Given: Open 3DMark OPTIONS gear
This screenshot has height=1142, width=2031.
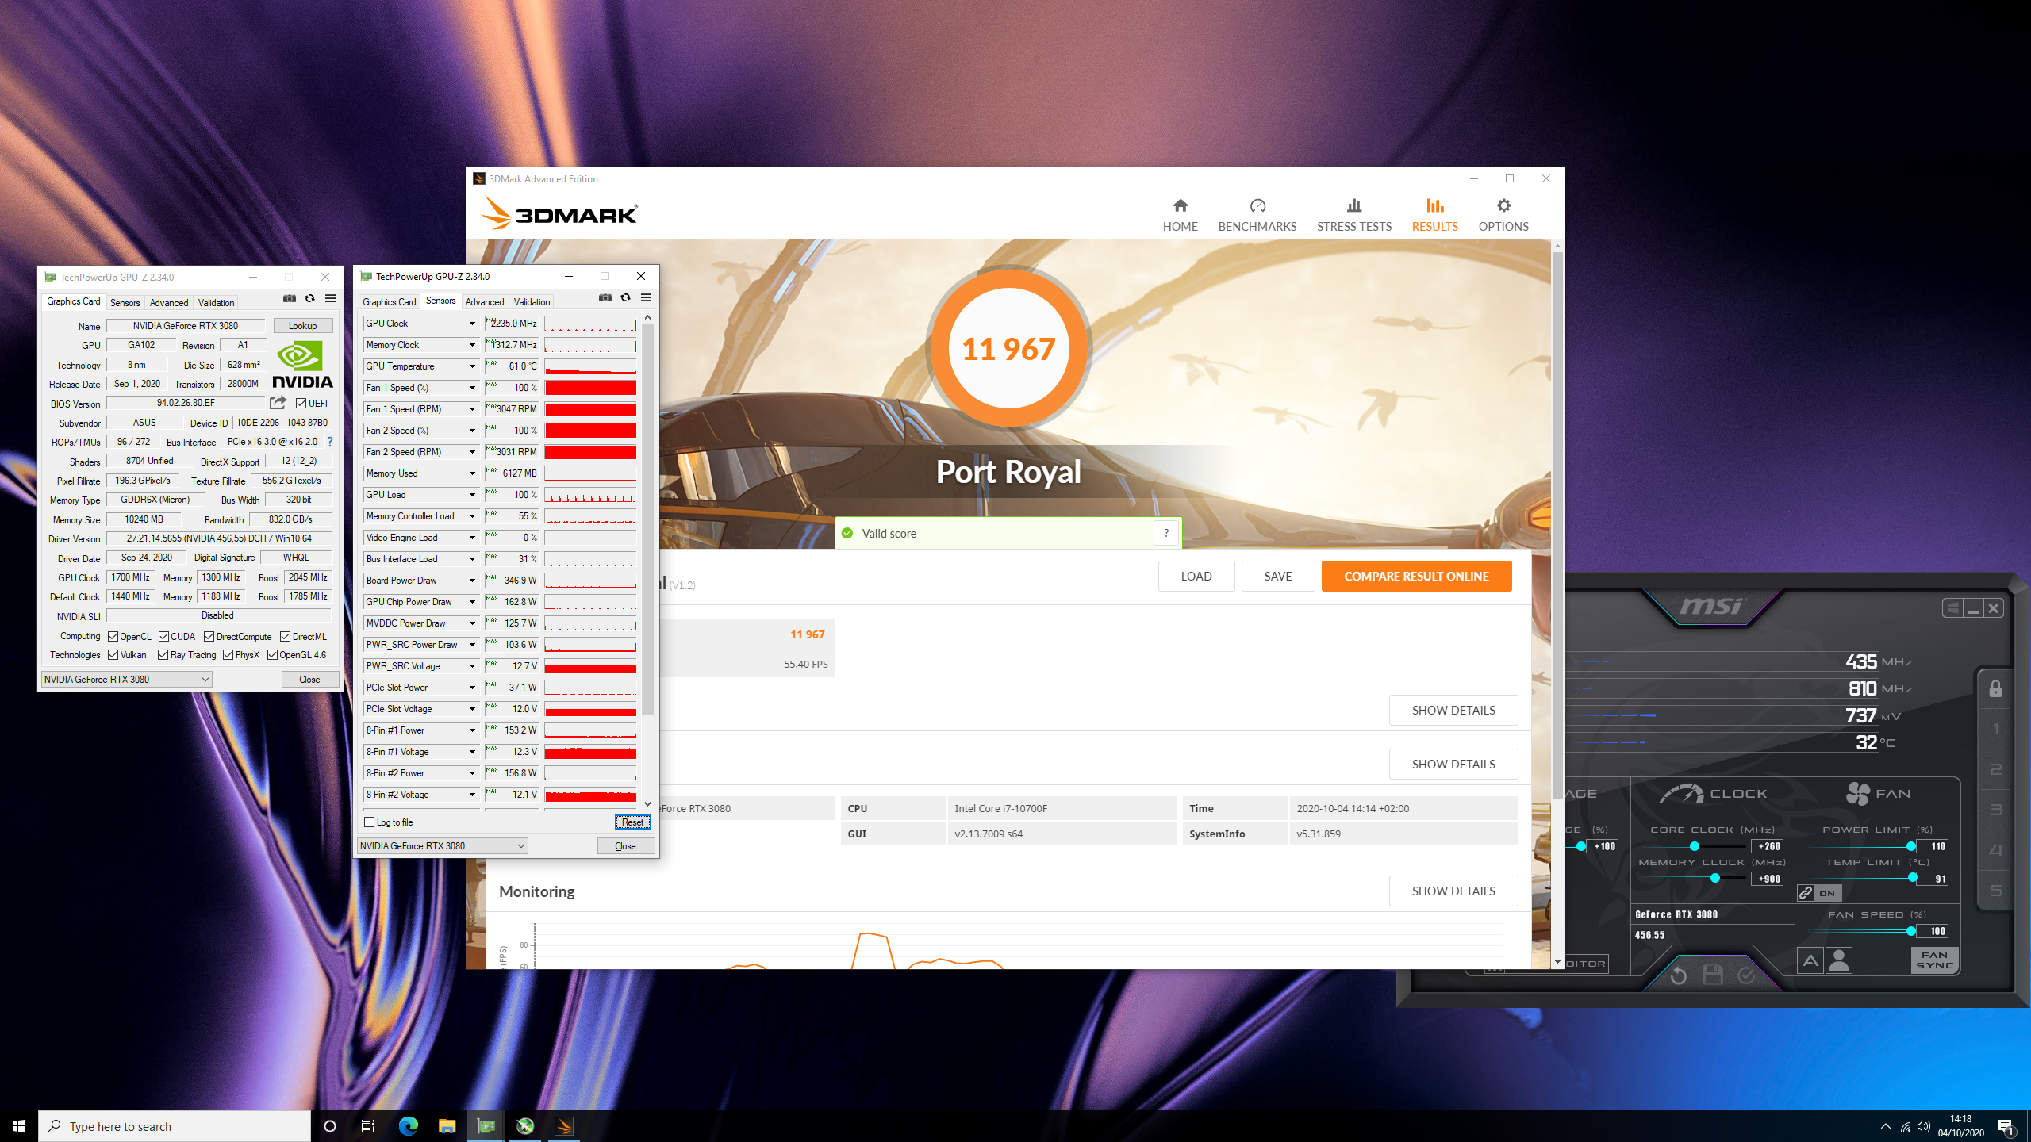Looking at the screenshot, I should pos(1503,215).
